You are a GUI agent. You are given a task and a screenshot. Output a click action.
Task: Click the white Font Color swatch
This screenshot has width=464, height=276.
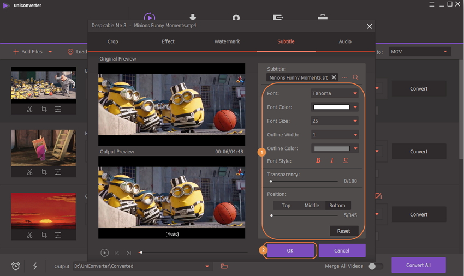331,107
